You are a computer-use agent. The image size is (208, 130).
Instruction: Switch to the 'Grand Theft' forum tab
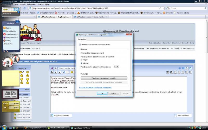pos(90,17)
